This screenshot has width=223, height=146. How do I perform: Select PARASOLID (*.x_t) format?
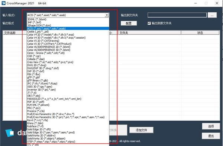pos(68,99)
